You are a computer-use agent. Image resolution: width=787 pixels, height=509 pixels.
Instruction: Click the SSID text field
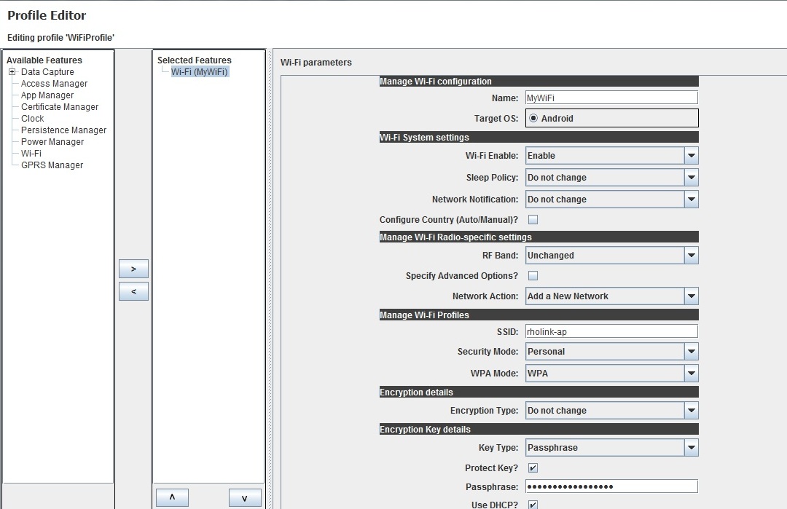coord(611,331)
